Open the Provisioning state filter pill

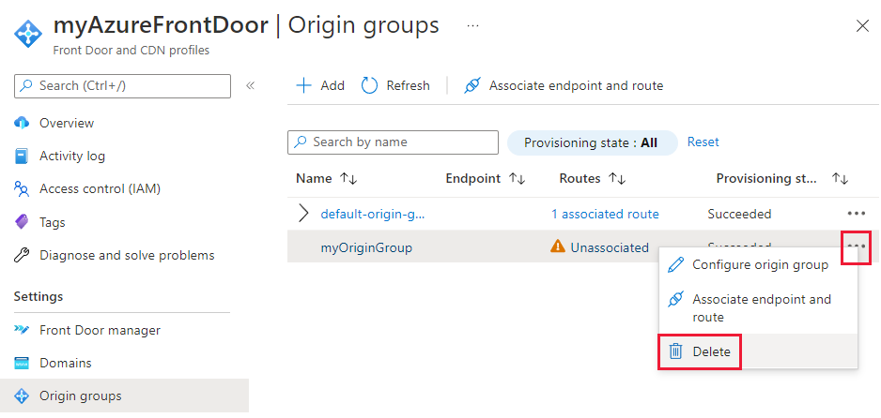[x=591, y=142]
